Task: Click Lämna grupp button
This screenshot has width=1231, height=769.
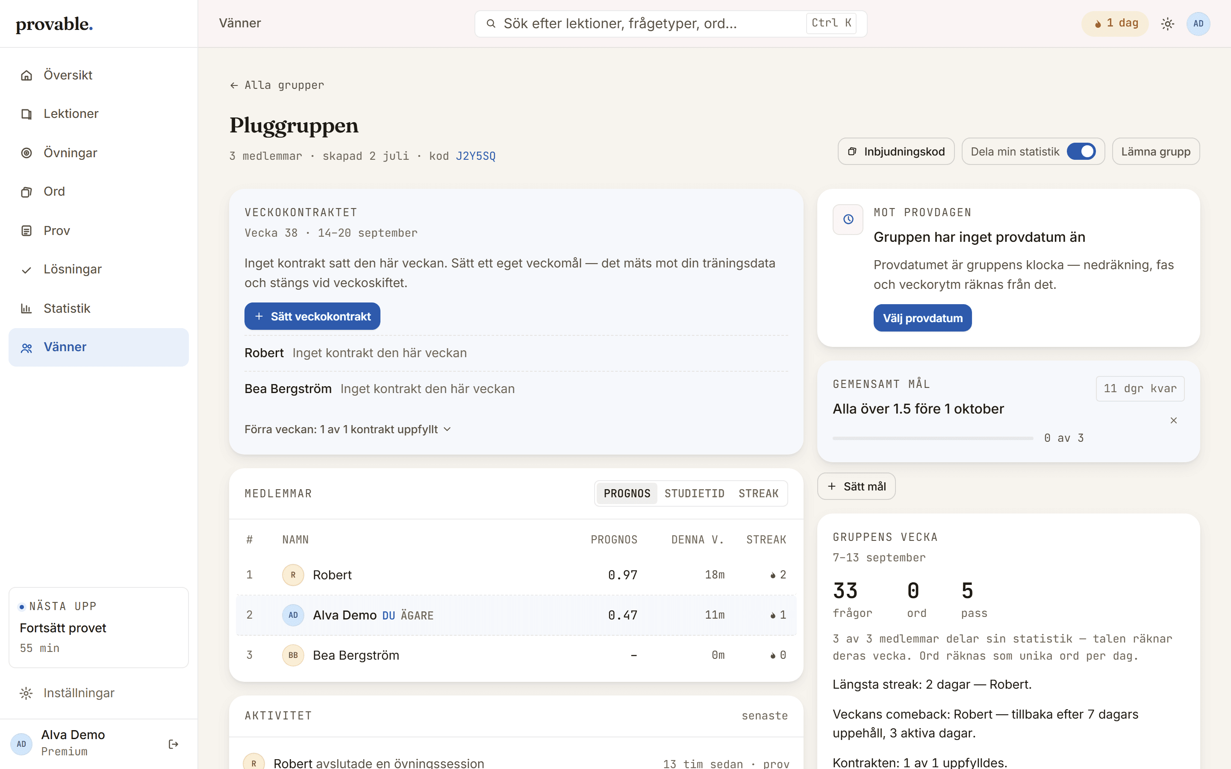Action: tap(1156, 152)
